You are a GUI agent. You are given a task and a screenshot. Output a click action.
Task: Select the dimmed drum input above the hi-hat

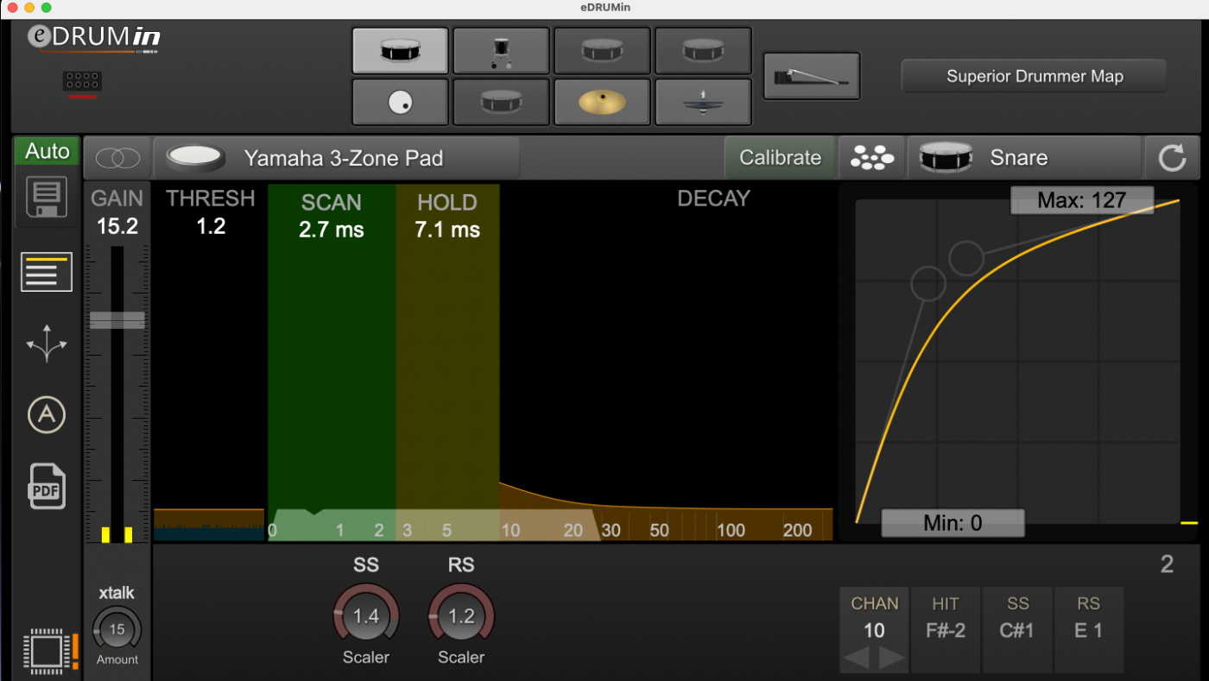[x=703, y=51]
